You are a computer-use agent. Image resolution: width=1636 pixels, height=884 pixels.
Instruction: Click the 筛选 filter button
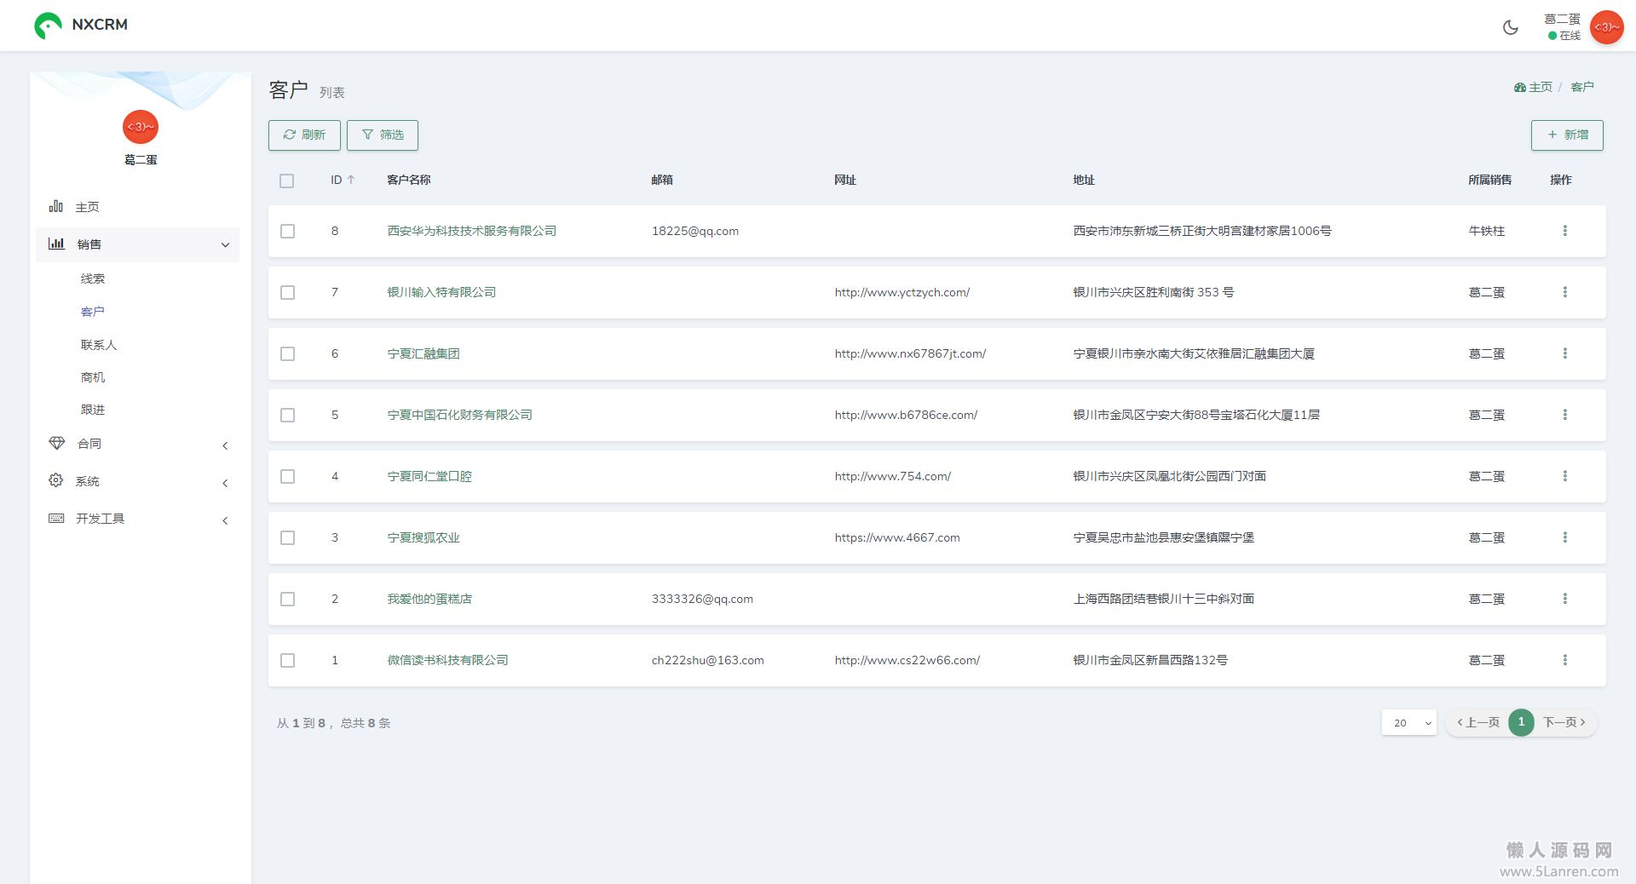(x=383, y=135)
